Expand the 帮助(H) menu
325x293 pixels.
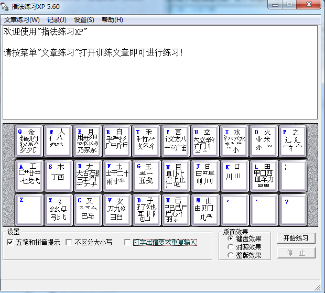click(x=112, y=20)
